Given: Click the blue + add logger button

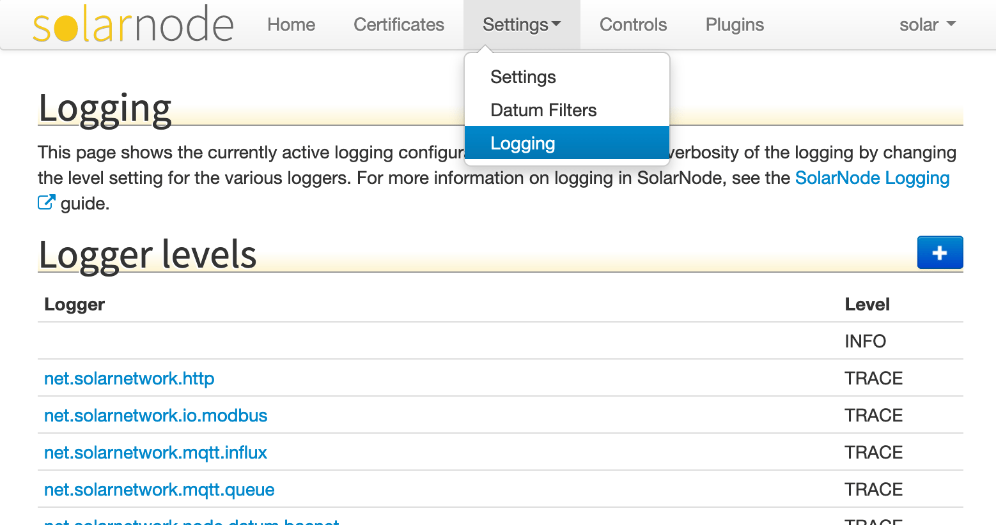Looking at the screenshot, I should tap(940, 252).
